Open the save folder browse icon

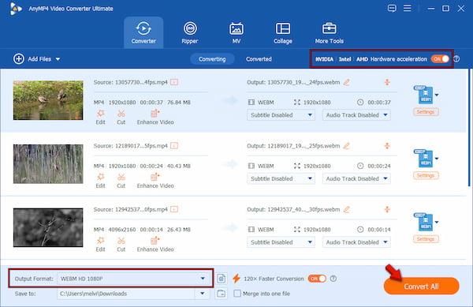(221, 294)
